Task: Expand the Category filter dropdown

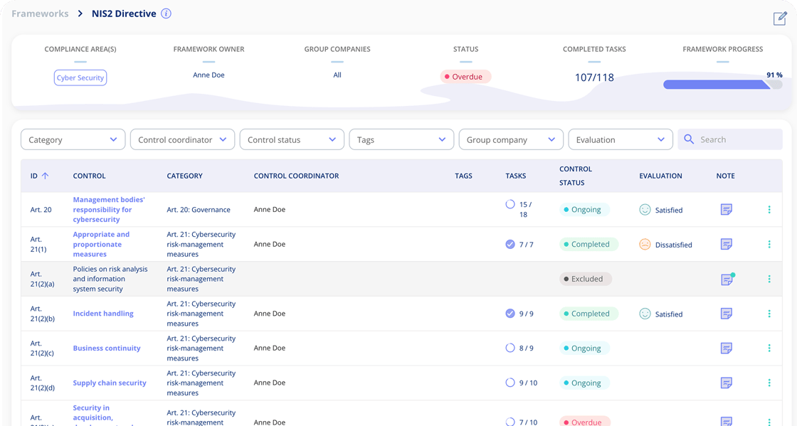Action: 73,139
